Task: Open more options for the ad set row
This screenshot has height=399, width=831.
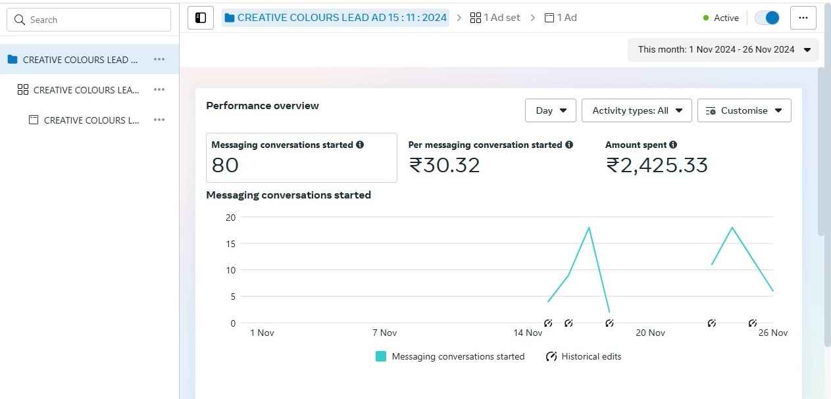Action: click(x=159, y=89)
